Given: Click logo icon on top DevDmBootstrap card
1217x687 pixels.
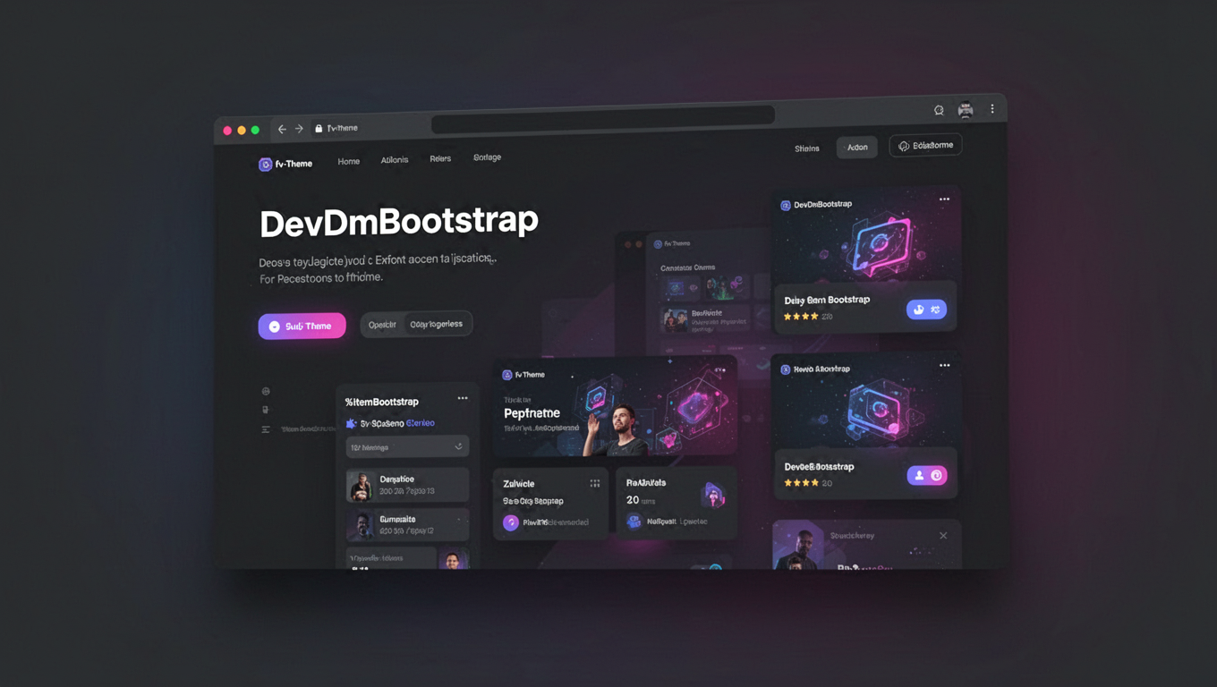Looking at the screenshot, I should tap(786, 206).
